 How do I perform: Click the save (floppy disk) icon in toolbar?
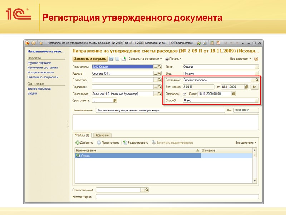pos(111,59)
